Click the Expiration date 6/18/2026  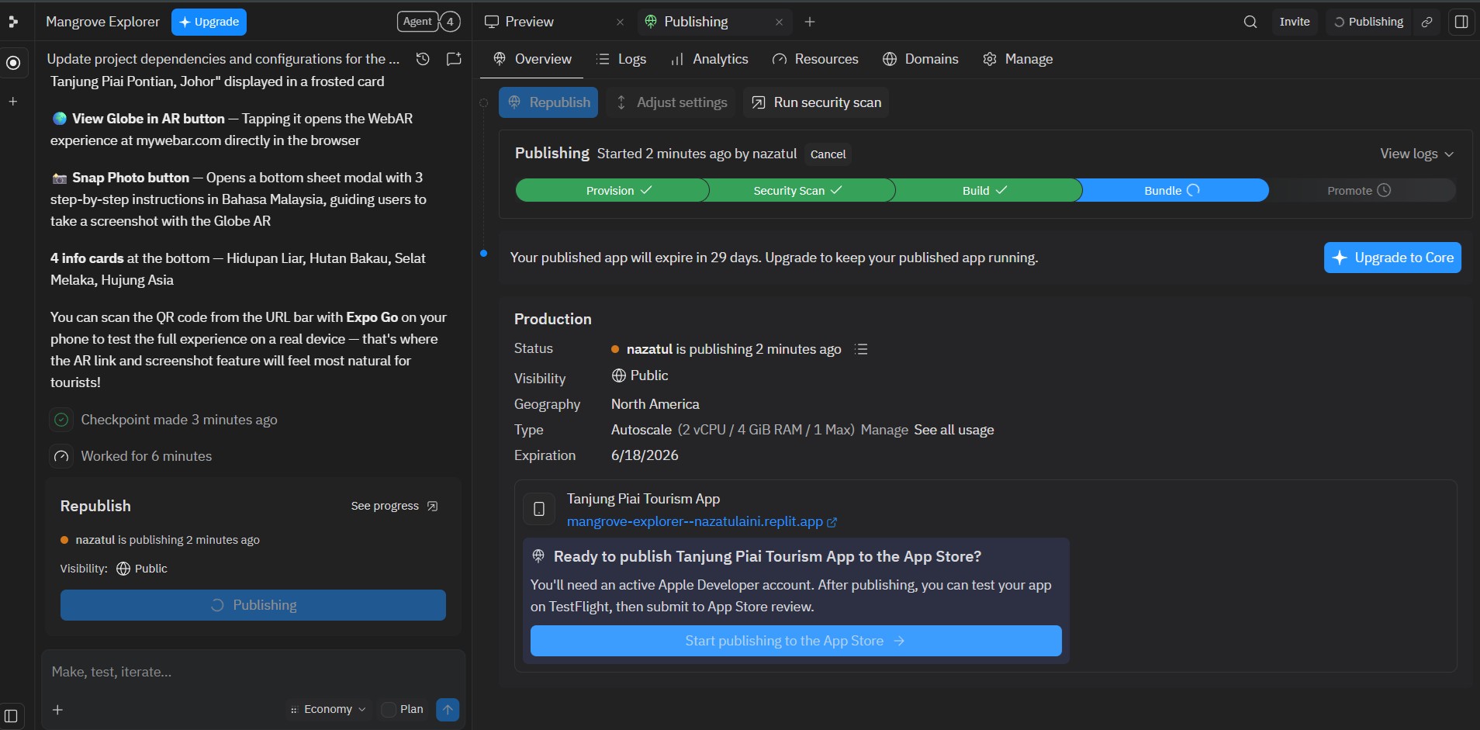pos(645,455)
